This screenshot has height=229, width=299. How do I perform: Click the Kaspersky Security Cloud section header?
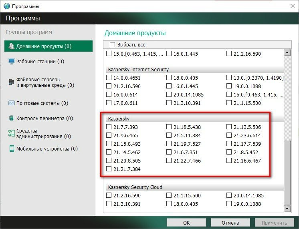click(x=195, y=187)
